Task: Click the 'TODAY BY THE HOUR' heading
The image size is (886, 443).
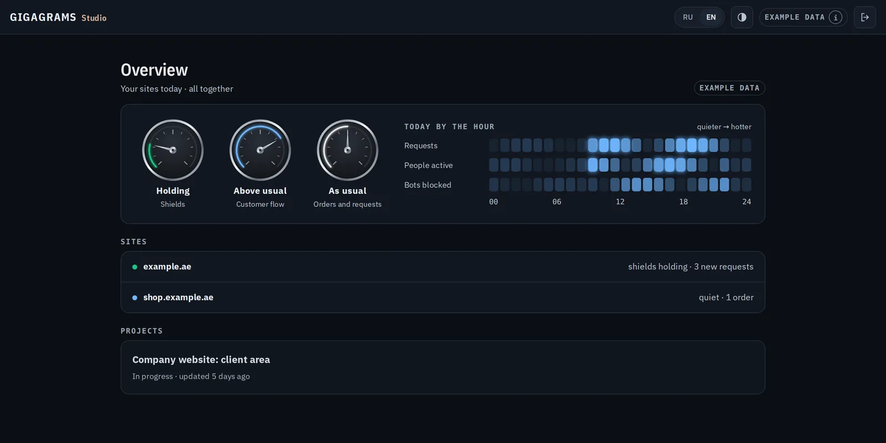Action: 449,127
